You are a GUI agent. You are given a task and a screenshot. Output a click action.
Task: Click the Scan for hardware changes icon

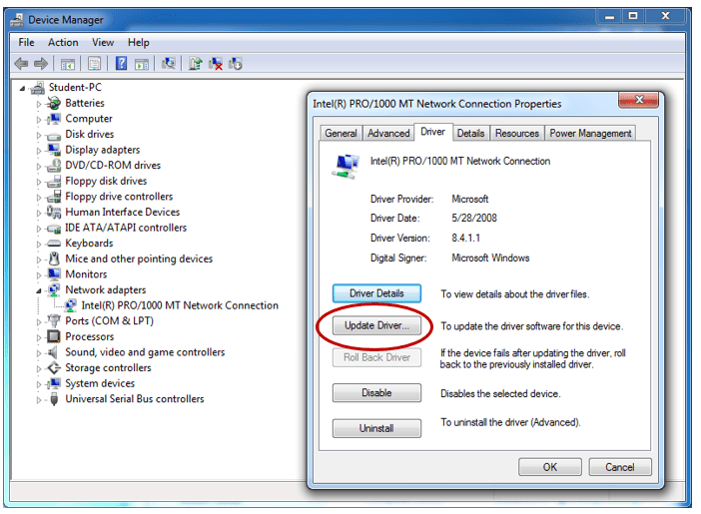point(169,64)
